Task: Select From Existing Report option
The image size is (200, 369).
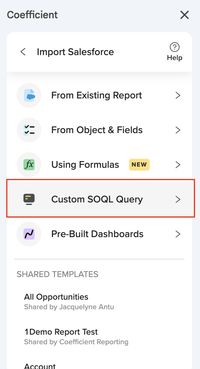Action: pyautogui.click(x=97, y=95)
